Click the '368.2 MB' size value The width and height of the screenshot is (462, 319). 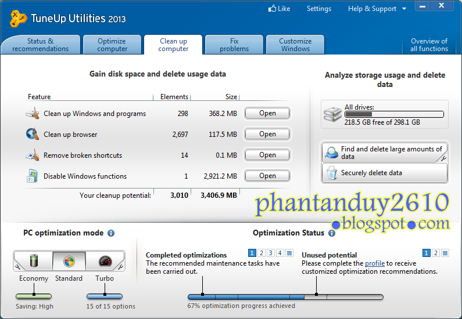coord(223,114)
